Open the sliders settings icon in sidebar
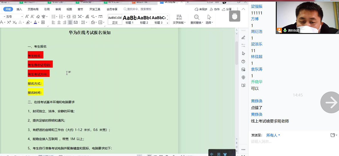339x156 pixels. tap(243, 45)
